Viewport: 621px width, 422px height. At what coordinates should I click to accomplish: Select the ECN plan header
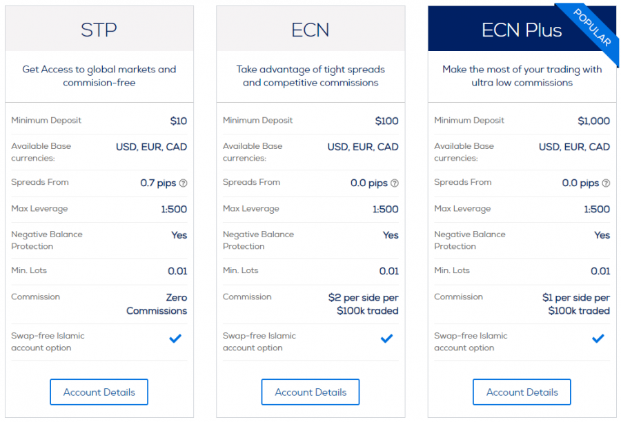[310, 30]
